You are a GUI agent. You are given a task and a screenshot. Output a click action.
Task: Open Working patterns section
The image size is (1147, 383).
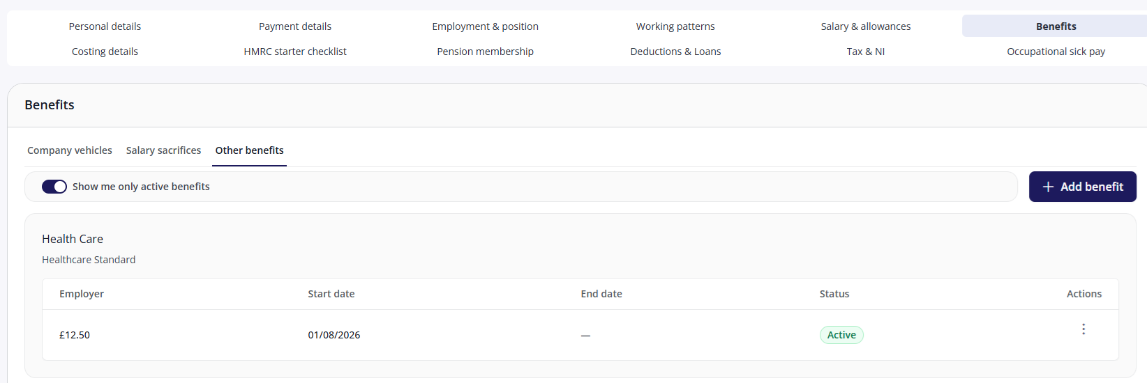(675, 26)
